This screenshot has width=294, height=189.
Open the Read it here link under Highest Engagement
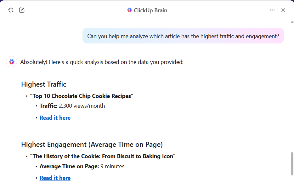click(x=55, y=178)
